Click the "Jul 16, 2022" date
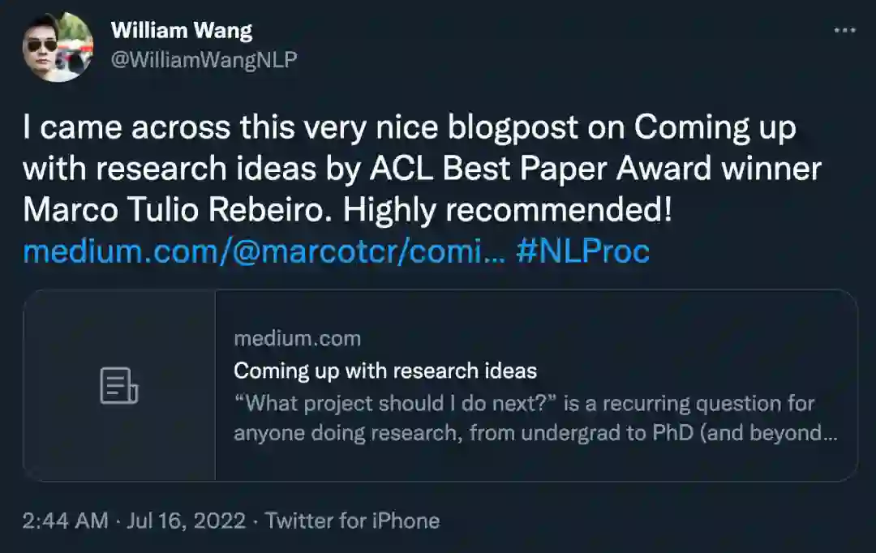Screen dimensions: 876x553 point(186,520)
